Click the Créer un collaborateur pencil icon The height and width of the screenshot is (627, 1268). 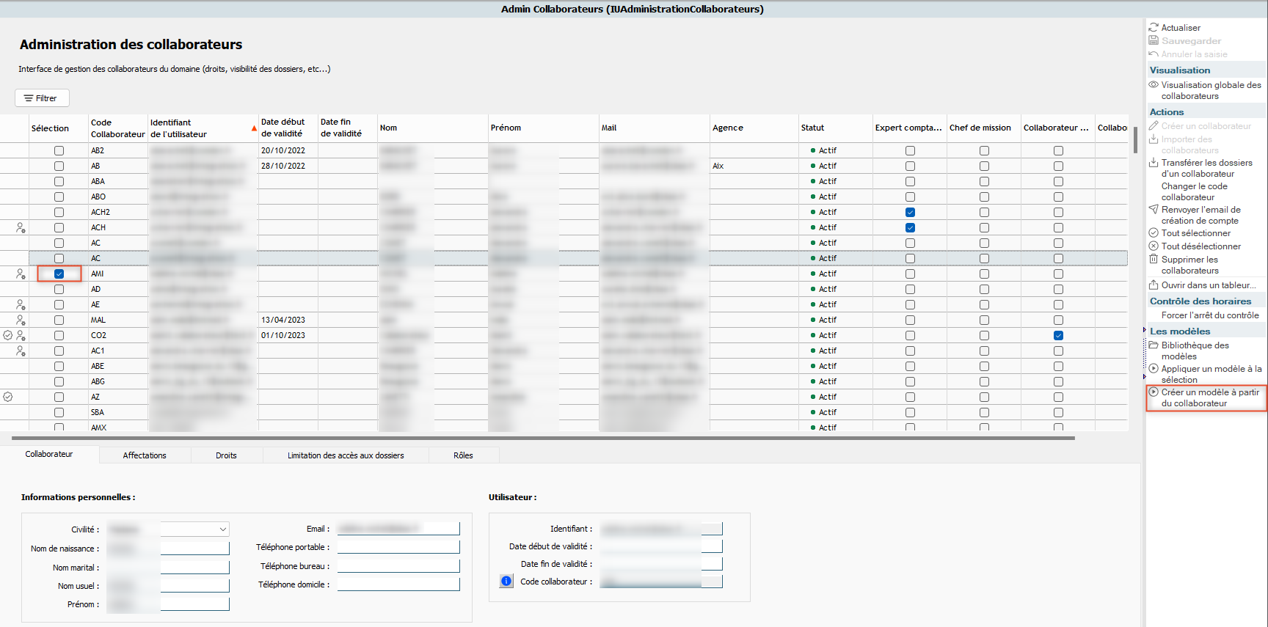[x=1154, y=125]
